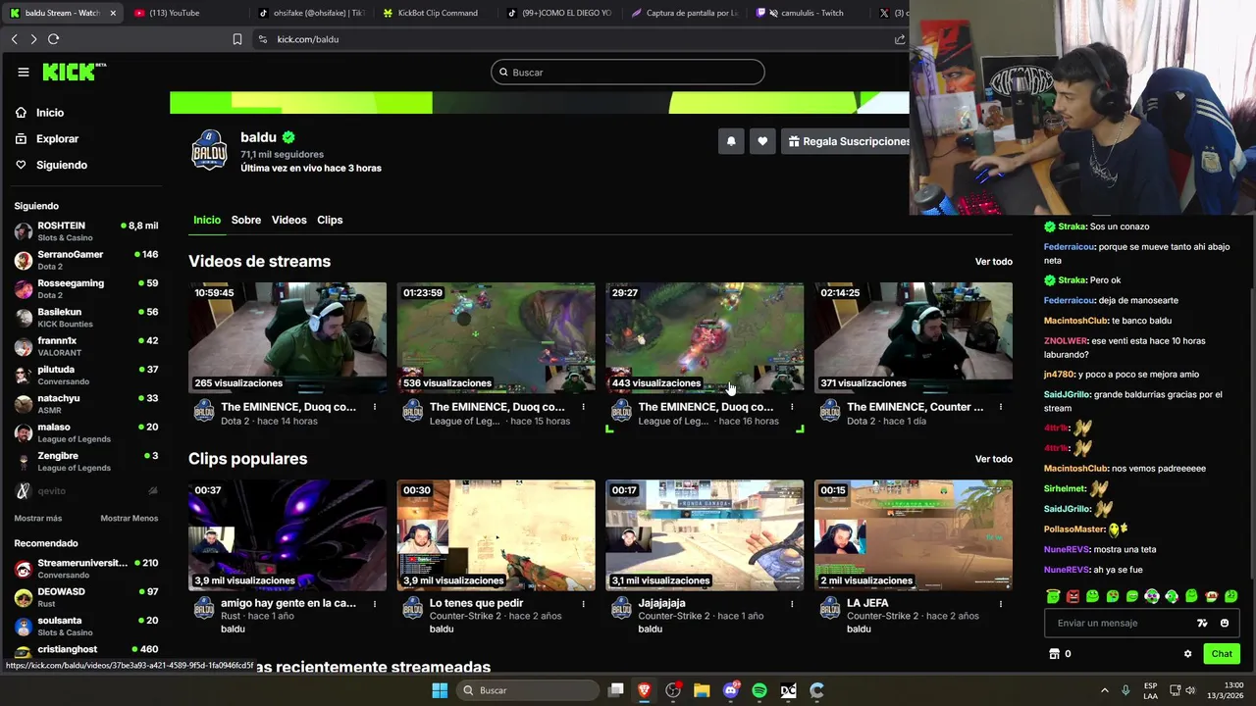Open the hamburger sidebar menu icon
Screen dimensions: 1256x706
click(x=24, y=72)
